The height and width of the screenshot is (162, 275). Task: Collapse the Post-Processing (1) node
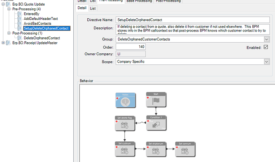point(9,33)
